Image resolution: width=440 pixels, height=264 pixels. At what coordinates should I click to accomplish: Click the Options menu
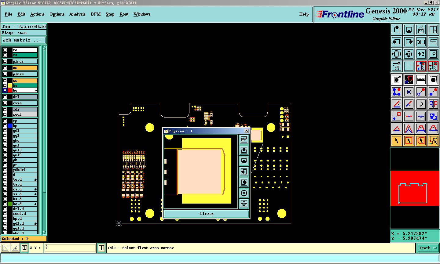[x=57, y=14]
